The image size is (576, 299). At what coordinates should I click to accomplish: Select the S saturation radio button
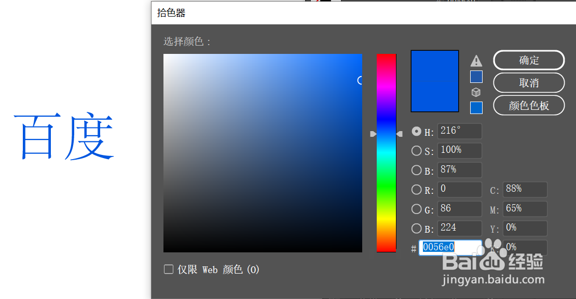pyautogui.click(x=416, y=150)
